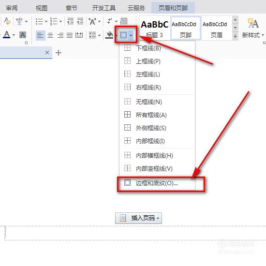The width and height of the screenshot is (266, 266).
Task: Open line spacing options
Action: [x=92, y=35]
